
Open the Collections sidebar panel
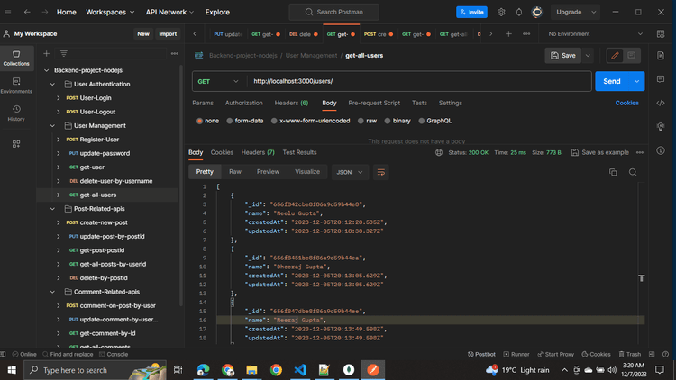tap(16, 58)
